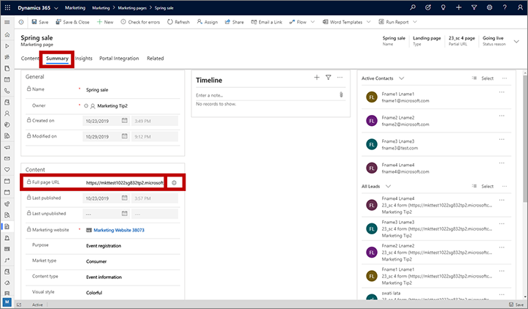Screen dimensions: 528x309
Task: Click Assign in command bar
Action: coord(208,22)
